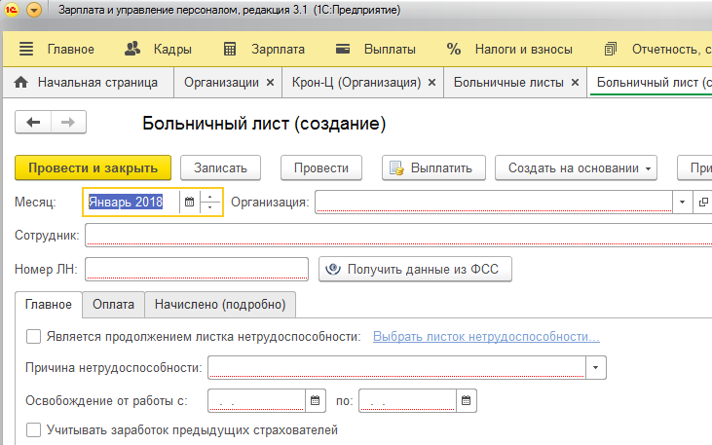712x445 pixels.
Task: Click the Номер ЛН input field
Action: 197,269
